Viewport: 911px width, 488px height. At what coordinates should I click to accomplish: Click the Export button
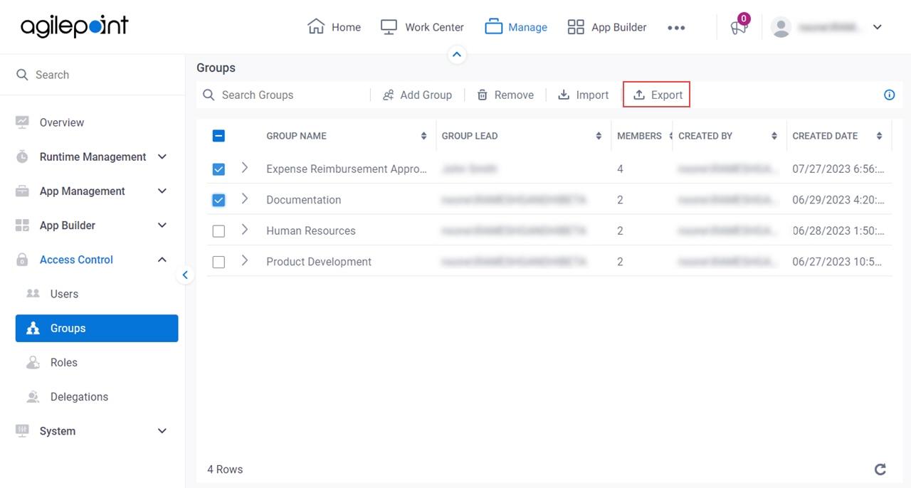click(x=657, y=95)
